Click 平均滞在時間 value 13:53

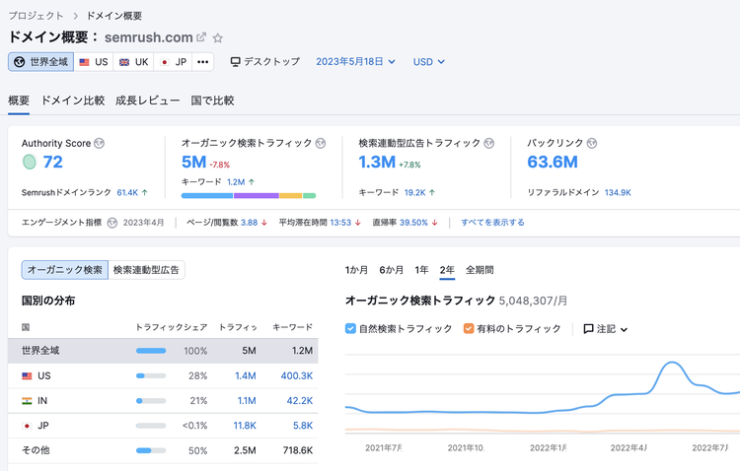(340, 223)
